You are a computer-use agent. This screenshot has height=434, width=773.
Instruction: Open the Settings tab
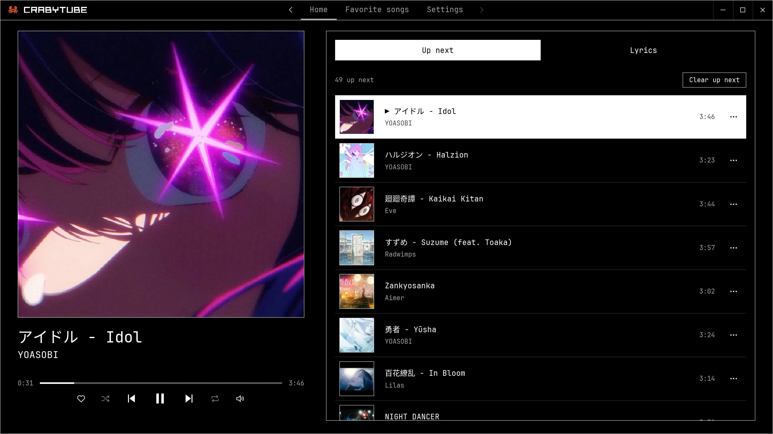(x=445, y=10)
